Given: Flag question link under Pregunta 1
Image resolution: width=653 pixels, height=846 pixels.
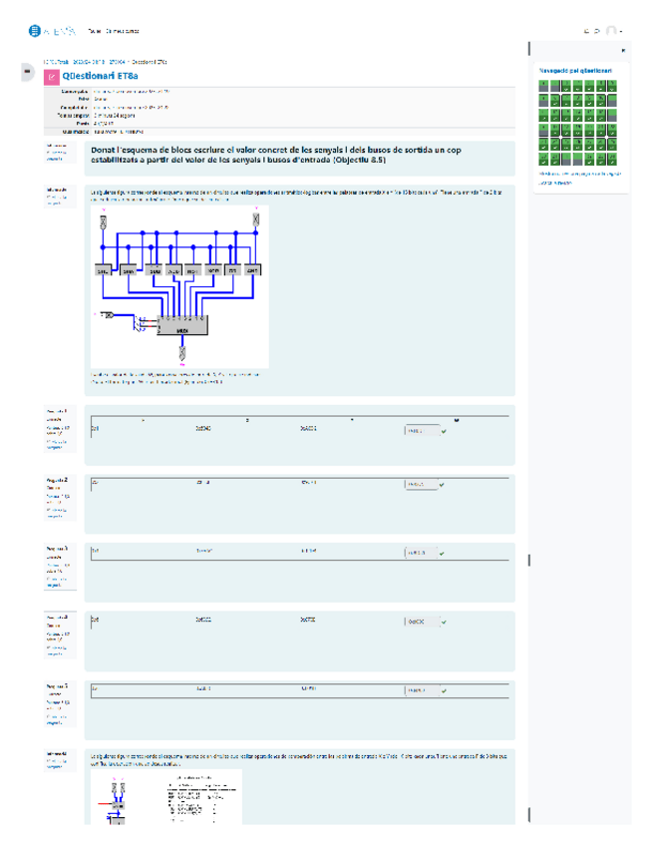Looking at the screenshot, I should point(55,442).
